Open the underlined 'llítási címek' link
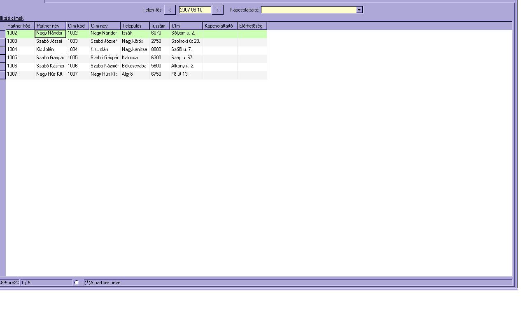This screenshot has width=527, height=329. click(x=12, y=18)
